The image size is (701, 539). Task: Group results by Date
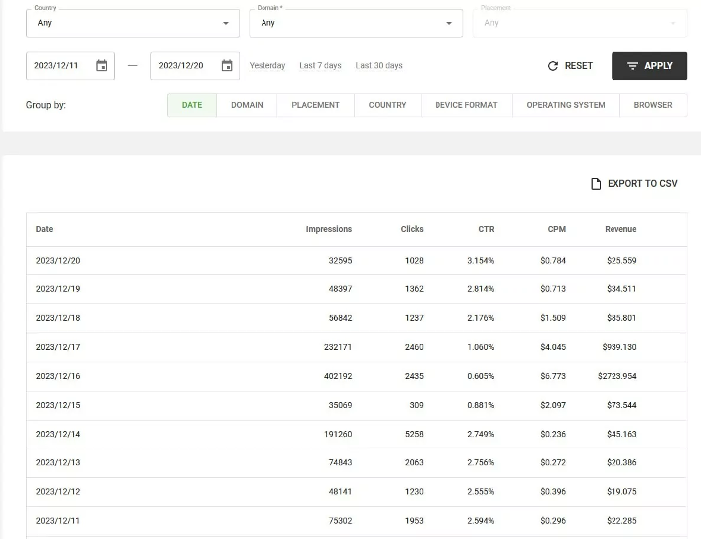coord(192,105)
